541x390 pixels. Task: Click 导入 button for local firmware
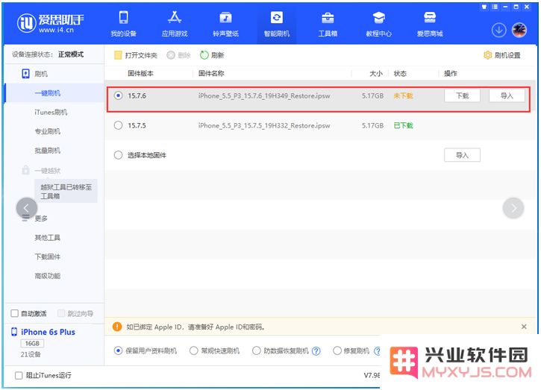[x=462, y=155]
